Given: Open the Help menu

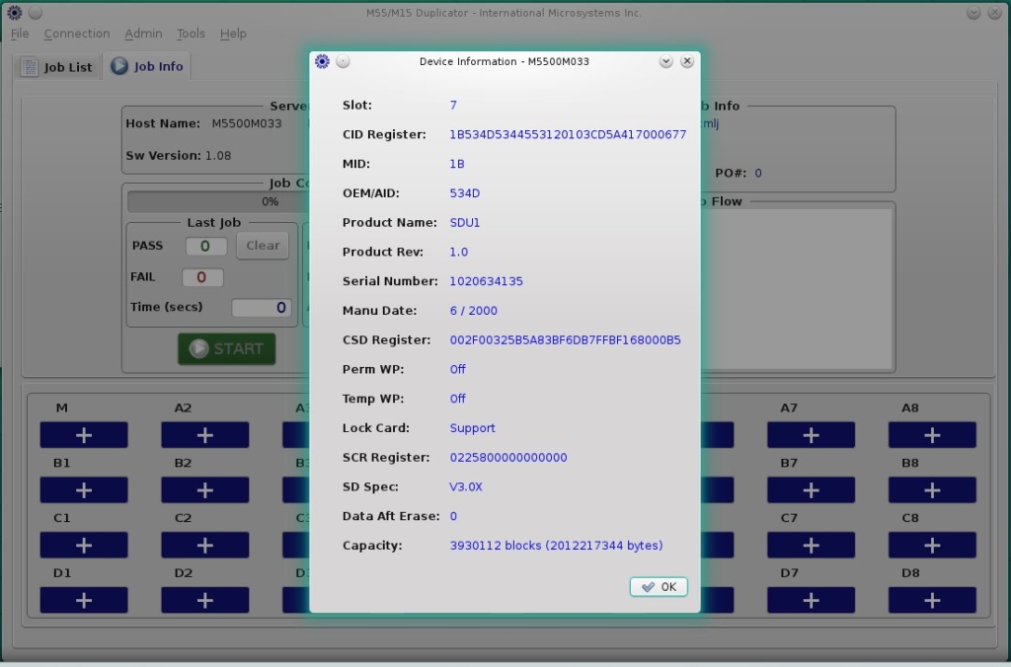Looking at the screenshot, I should (233, 34).
